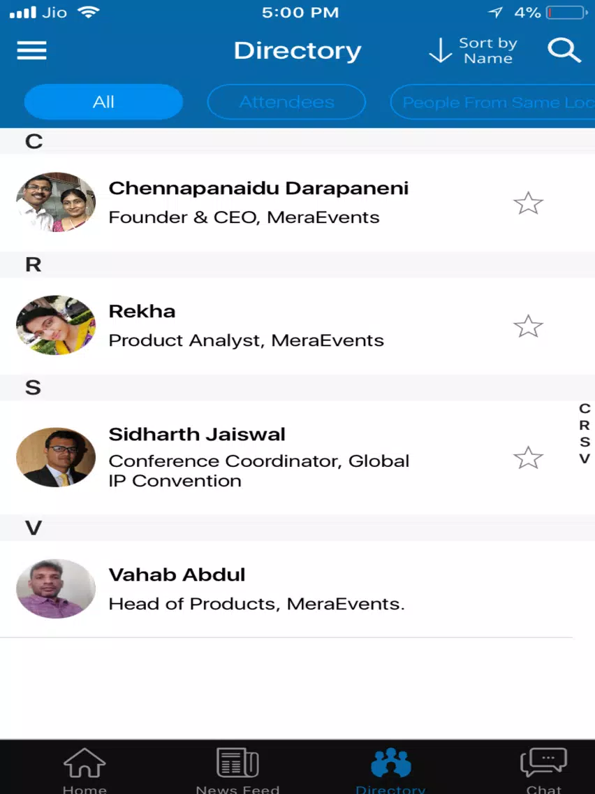Tap Vahab Abdul's profile photo
This screenshot has width=595, height=794.
click(x=56, y=589)
